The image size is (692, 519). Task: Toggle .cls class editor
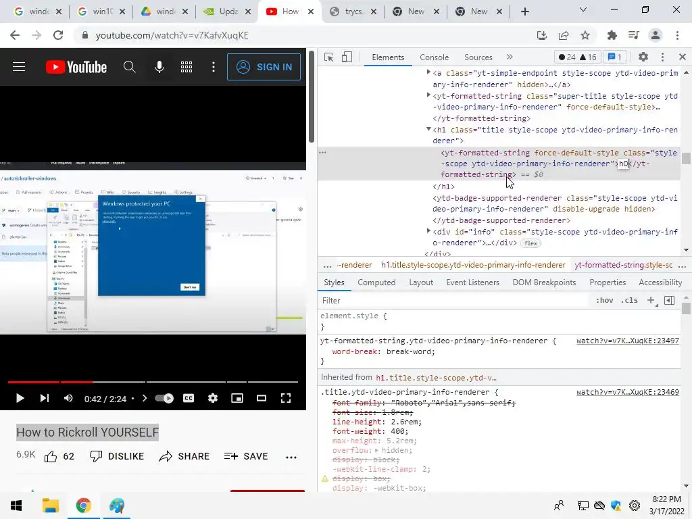pos(629,301)
